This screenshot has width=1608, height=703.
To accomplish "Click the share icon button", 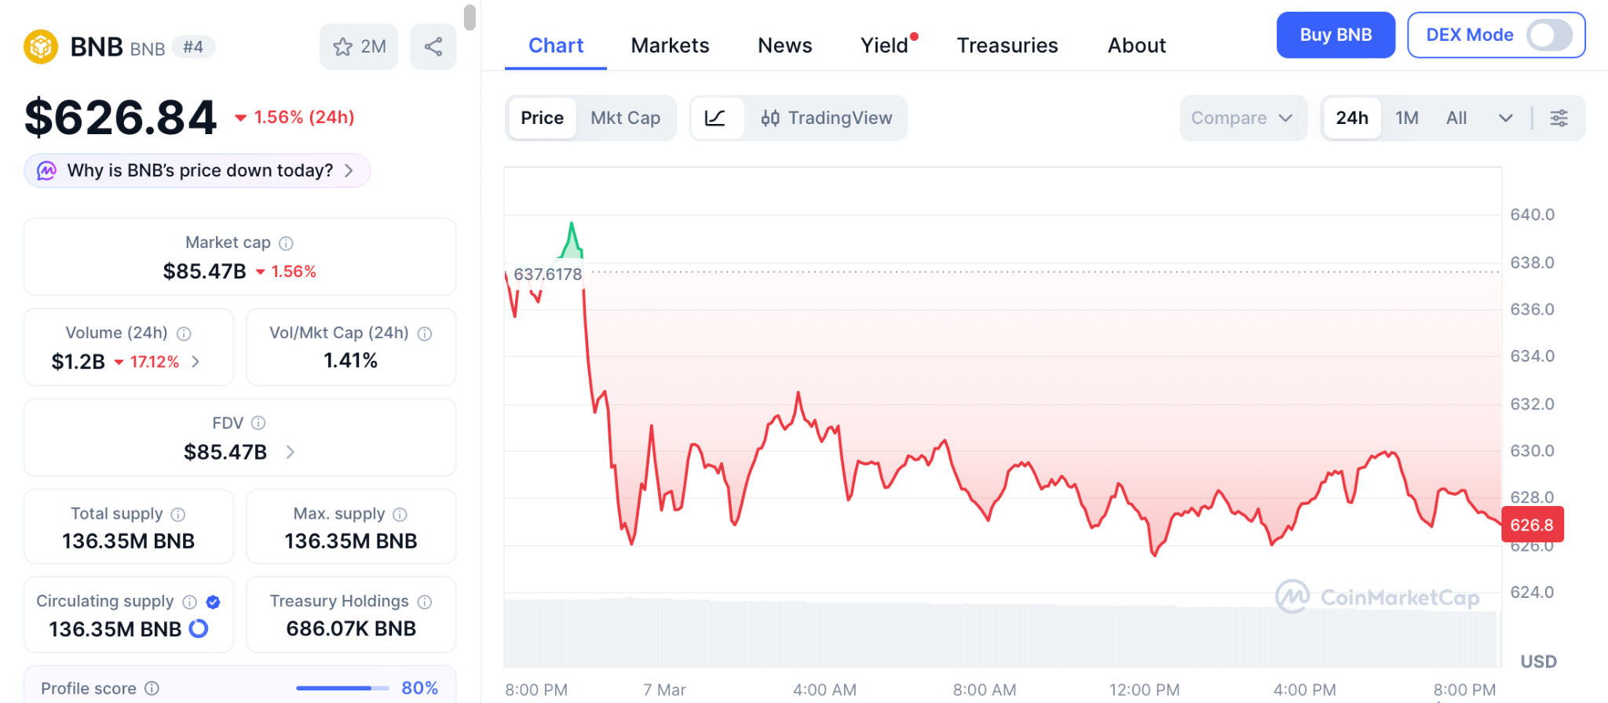I will [x=433, y=47].
